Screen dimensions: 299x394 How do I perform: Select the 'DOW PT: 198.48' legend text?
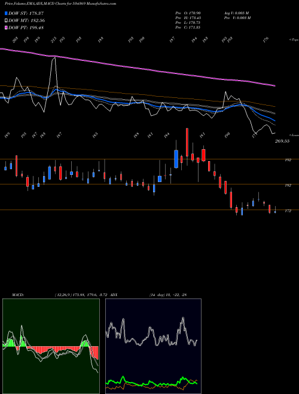(x=26, y=27)
